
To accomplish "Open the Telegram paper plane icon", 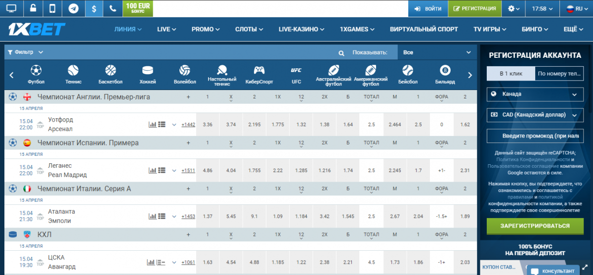I will [x=74, y=8].
